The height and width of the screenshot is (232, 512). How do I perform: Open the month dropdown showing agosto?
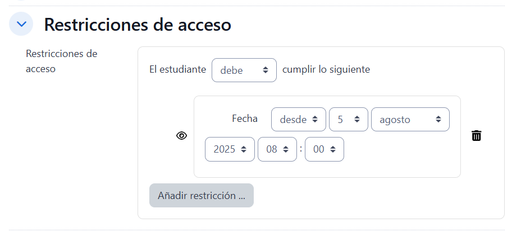[410, 119]
